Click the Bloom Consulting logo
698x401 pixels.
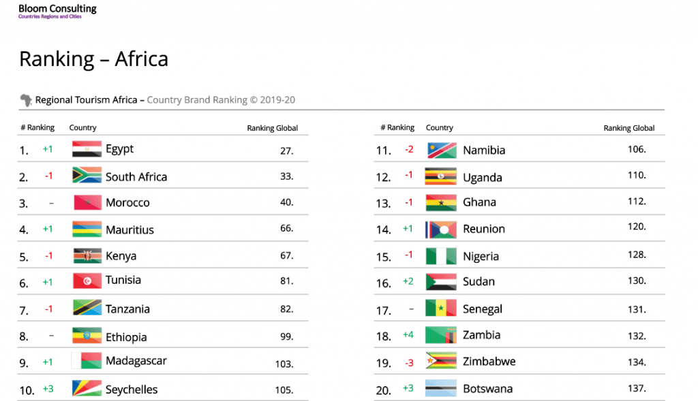(57, 10)
